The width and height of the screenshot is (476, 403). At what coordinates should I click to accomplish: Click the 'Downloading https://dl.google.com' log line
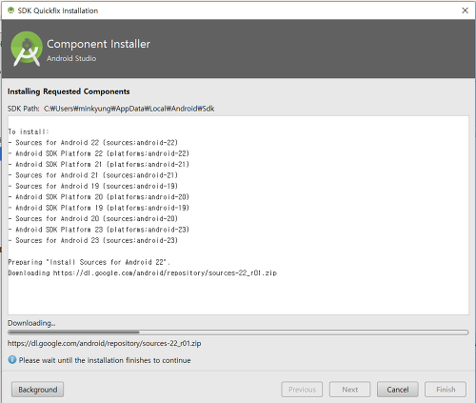(143, 272)
